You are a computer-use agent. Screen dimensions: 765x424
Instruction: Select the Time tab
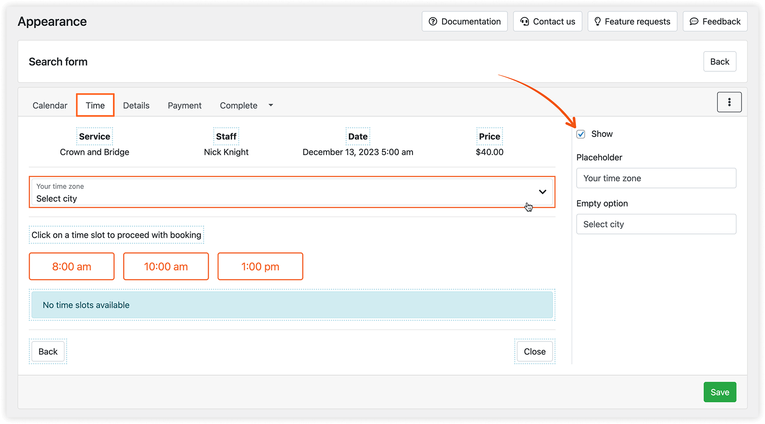[95, 106]
